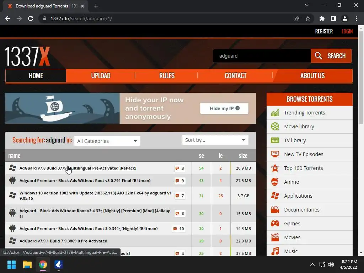Click the Applications windows flag icon in sidebar
This screenshot has width=364, height=273.
click(x=275, y=196)
